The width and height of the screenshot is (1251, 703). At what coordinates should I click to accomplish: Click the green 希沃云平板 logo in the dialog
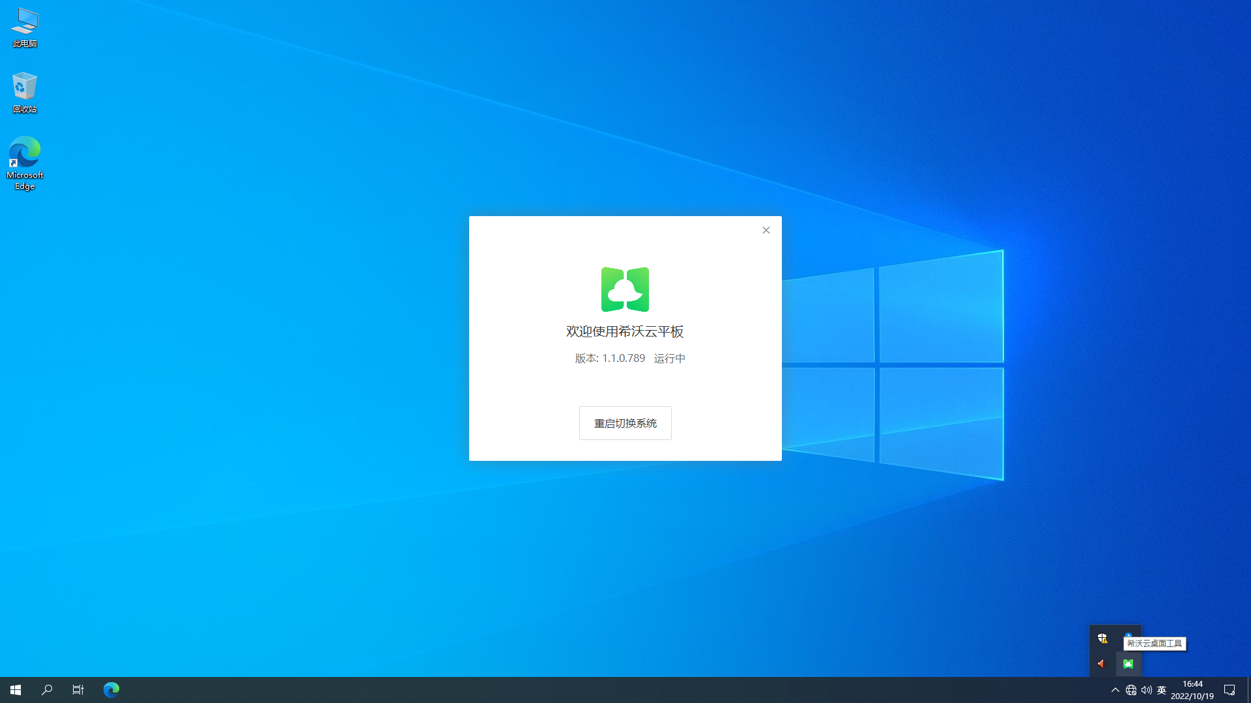625,290
